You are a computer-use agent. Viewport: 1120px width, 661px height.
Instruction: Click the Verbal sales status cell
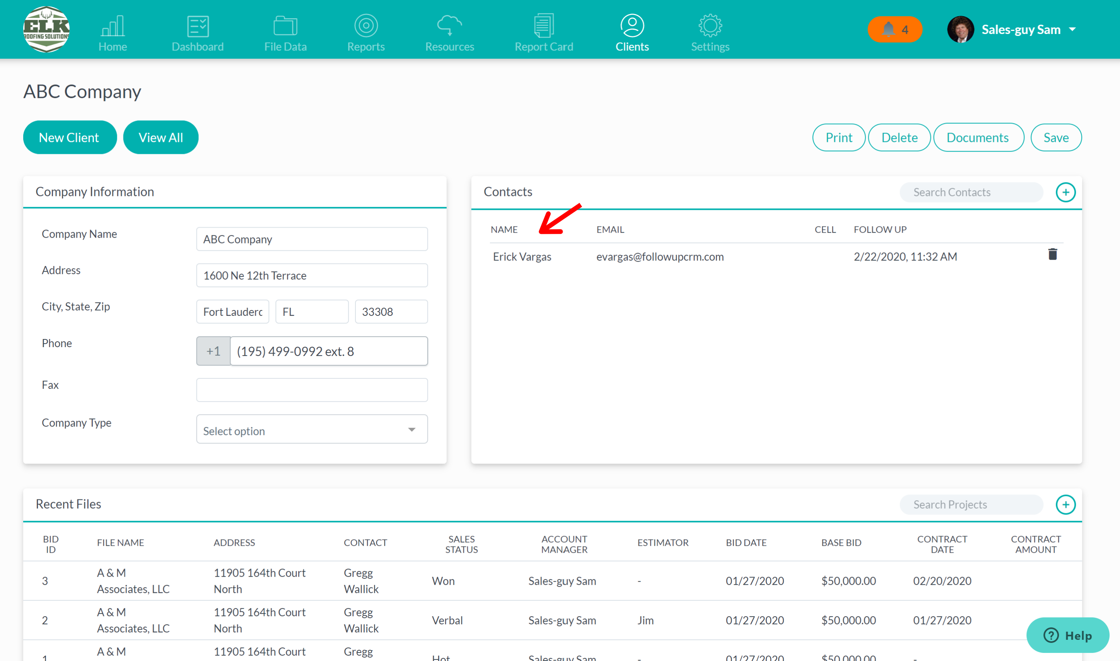pyautogui.click(x=447, y=620)
